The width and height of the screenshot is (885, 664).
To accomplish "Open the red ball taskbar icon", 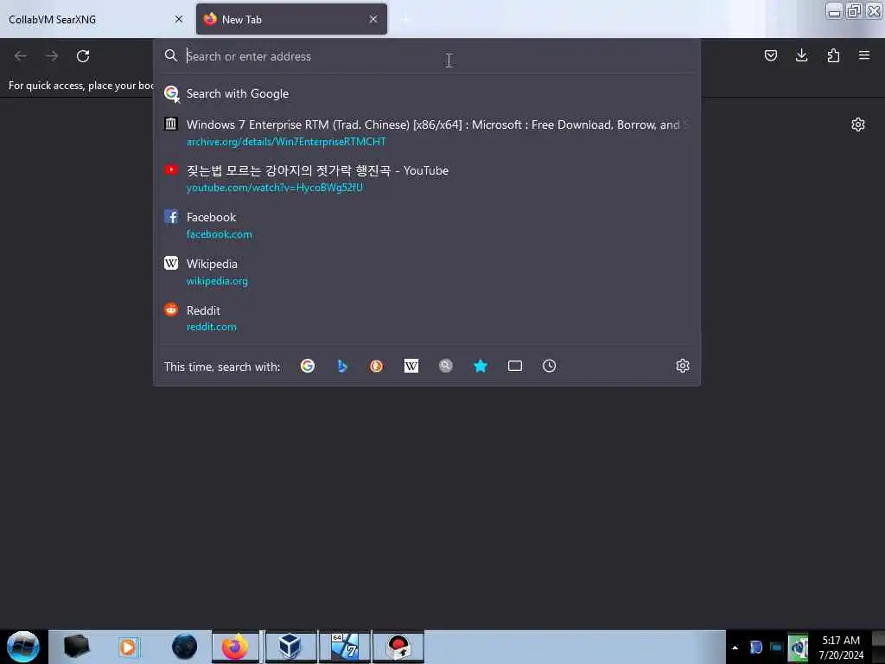I will [398, 647].
